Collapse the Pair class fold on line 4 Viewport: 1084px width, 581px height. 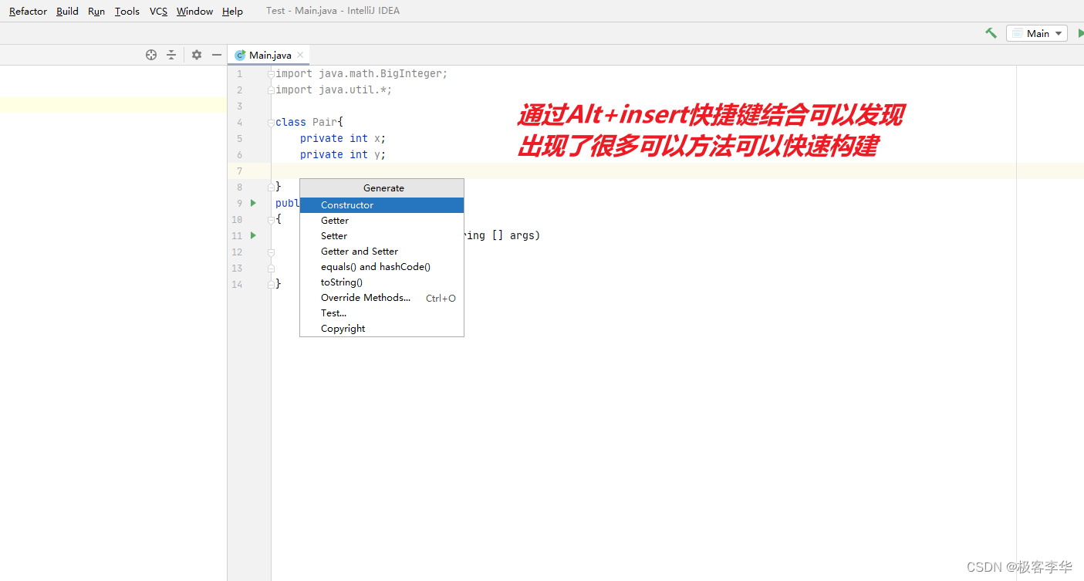click(271, 123)
